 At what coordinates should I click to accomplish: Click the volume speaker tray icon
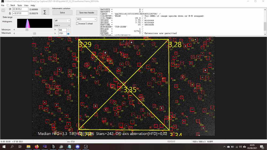[241, 147]
